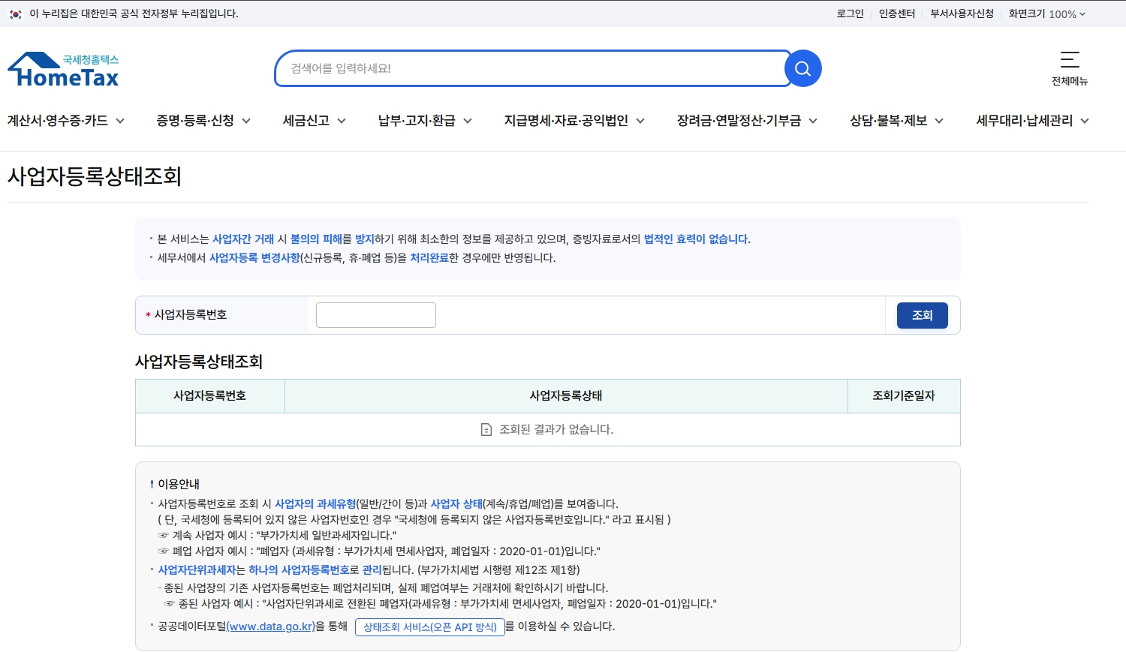The width and height of the screenshot is (1126, 652).
Task: Click the 사업자등록번호 input field
Action: click(x=376, y=315)
